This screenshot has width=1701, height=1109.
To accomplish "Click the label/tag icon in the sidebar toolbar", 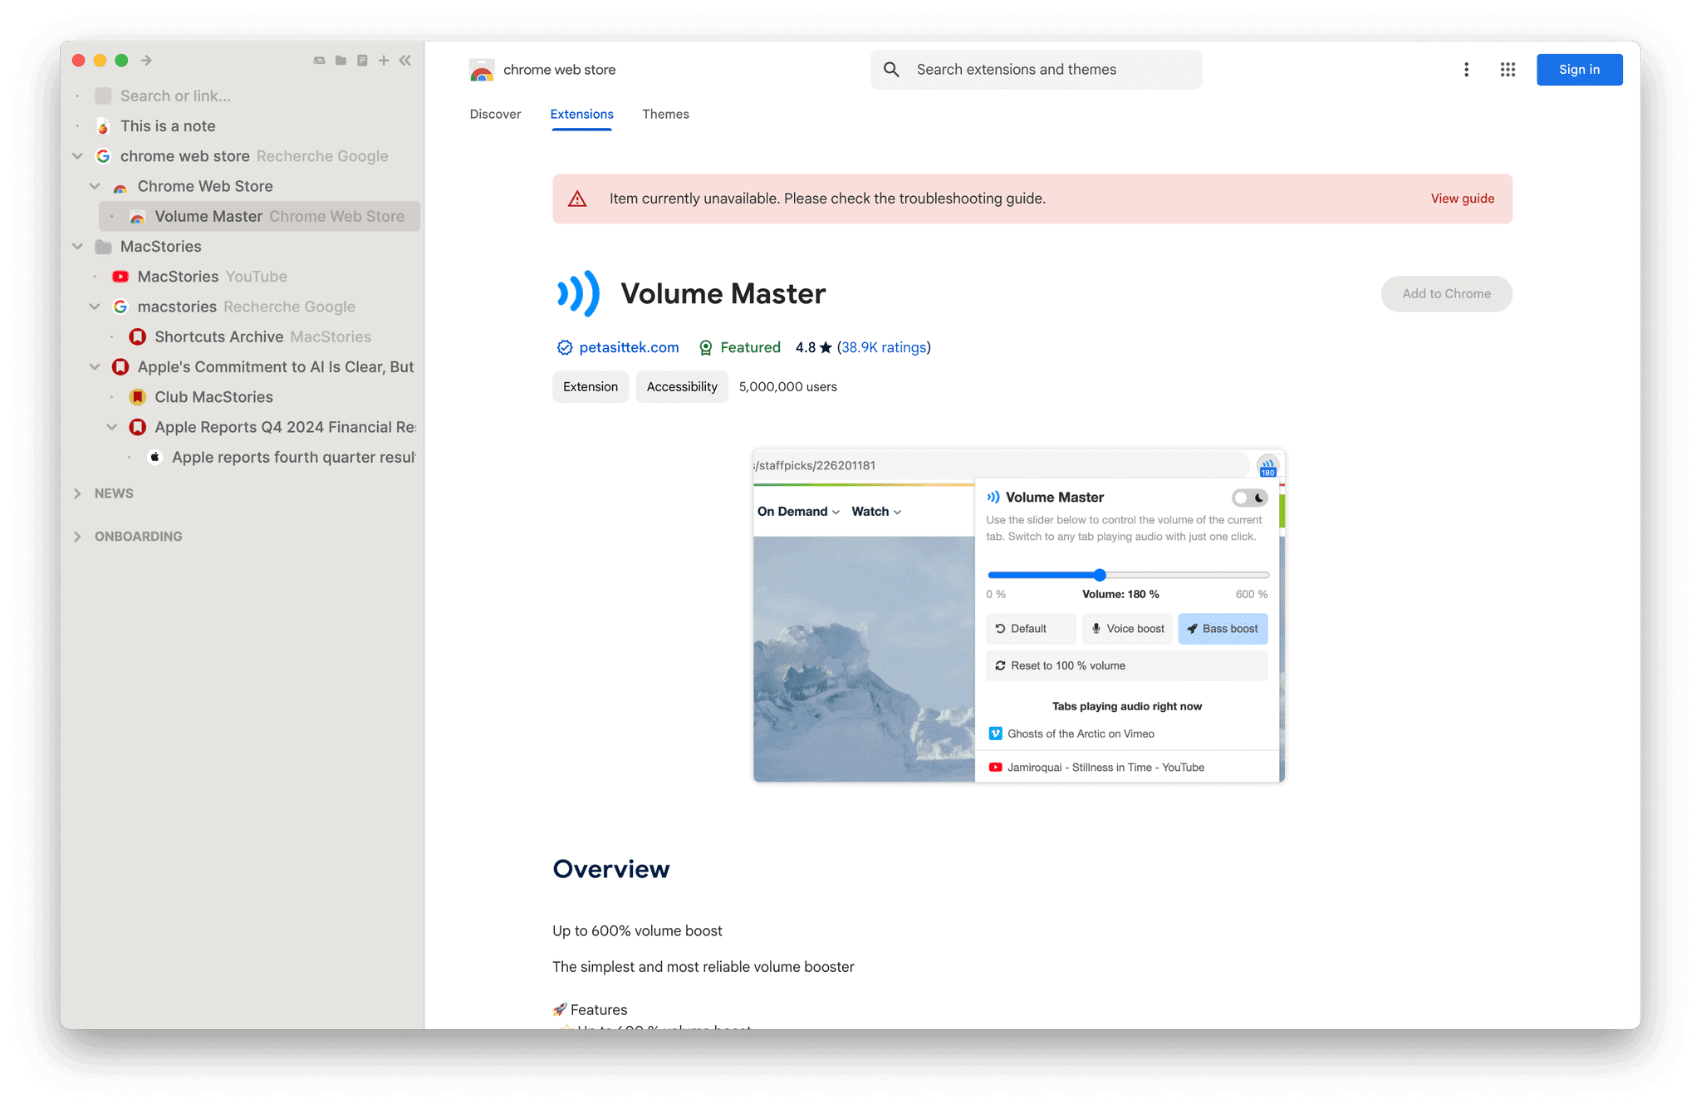I will click(x=319, y=60).
